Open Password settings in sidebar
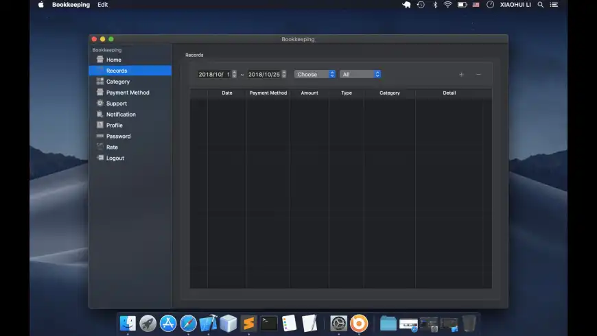 (x=118, y=136)
